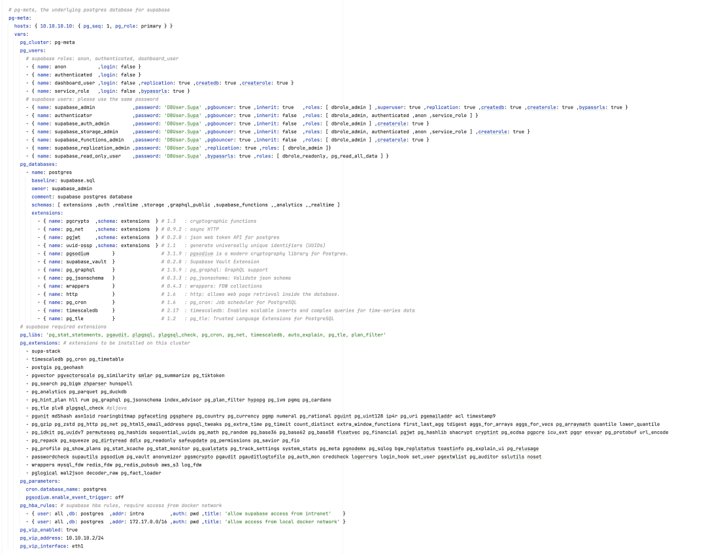
Task: Select user name "supabase_read_only_user"
Action: point(88,156)
